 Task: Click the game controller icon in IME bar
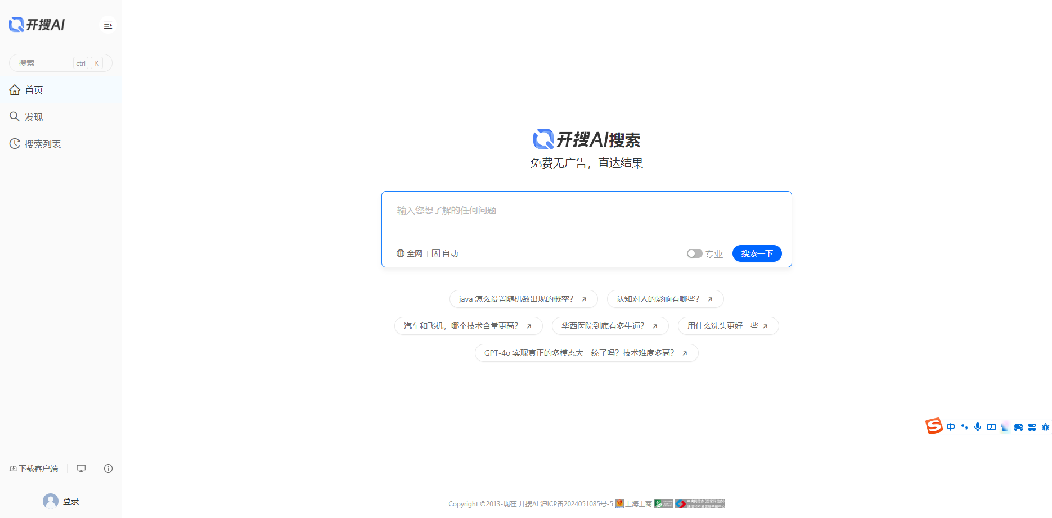(x=1018, y=427)
